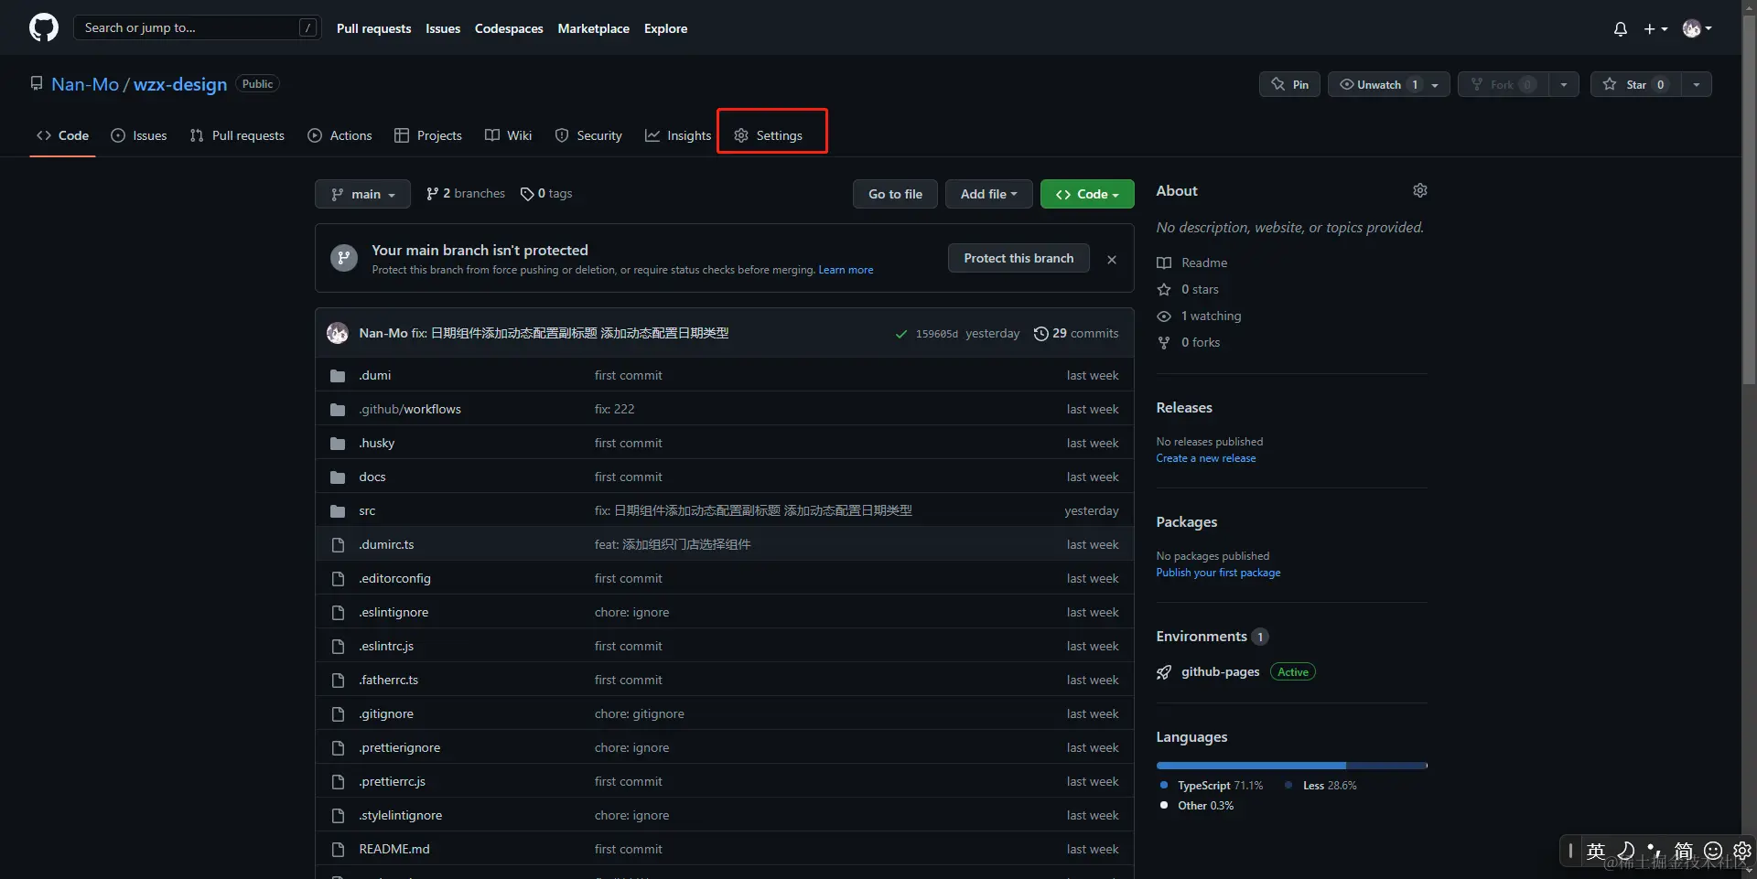Screen dimensions: 1757x879
Task: Click the README.md file icon
Action: coord(338,850)
